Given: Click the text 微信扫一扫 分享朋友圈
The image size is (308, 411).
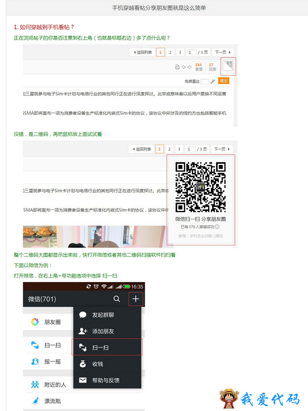Looking at the screenshot, I should point(201,219).
